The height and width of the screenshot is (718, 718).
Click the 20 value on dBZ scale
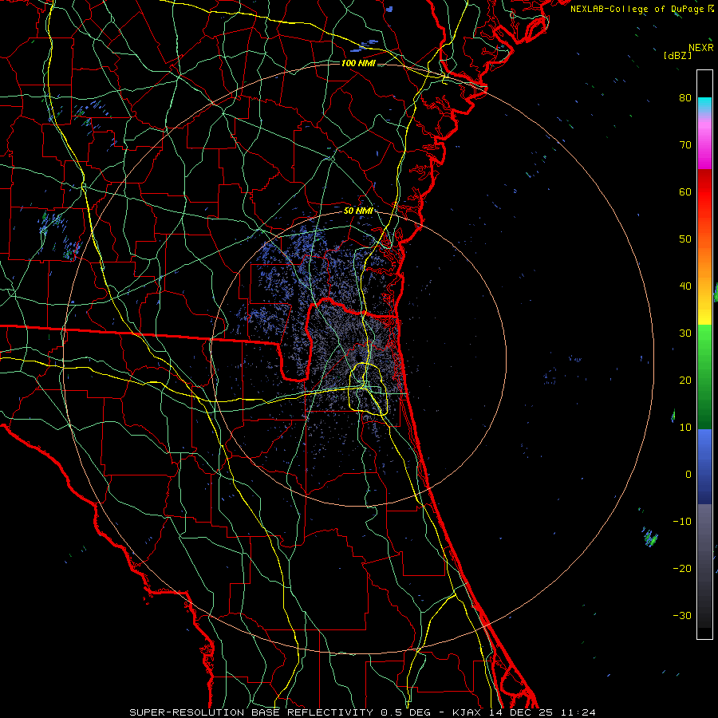685,380
